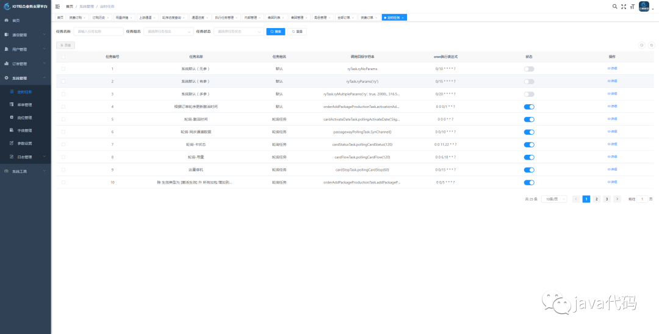Enable status switch for task 3
The height and width of the screenshot is (334, 659).
click(x=529, y=94)
